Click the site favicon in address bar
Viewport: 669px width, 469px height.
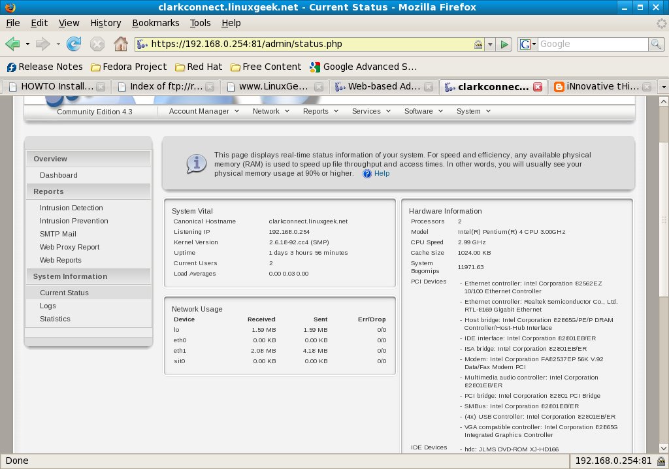pos(142,44)
